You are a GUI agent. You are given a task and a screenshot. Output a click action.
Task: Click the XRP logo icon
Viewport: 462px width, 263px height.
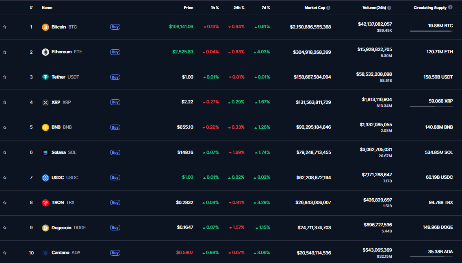(46, 103)
